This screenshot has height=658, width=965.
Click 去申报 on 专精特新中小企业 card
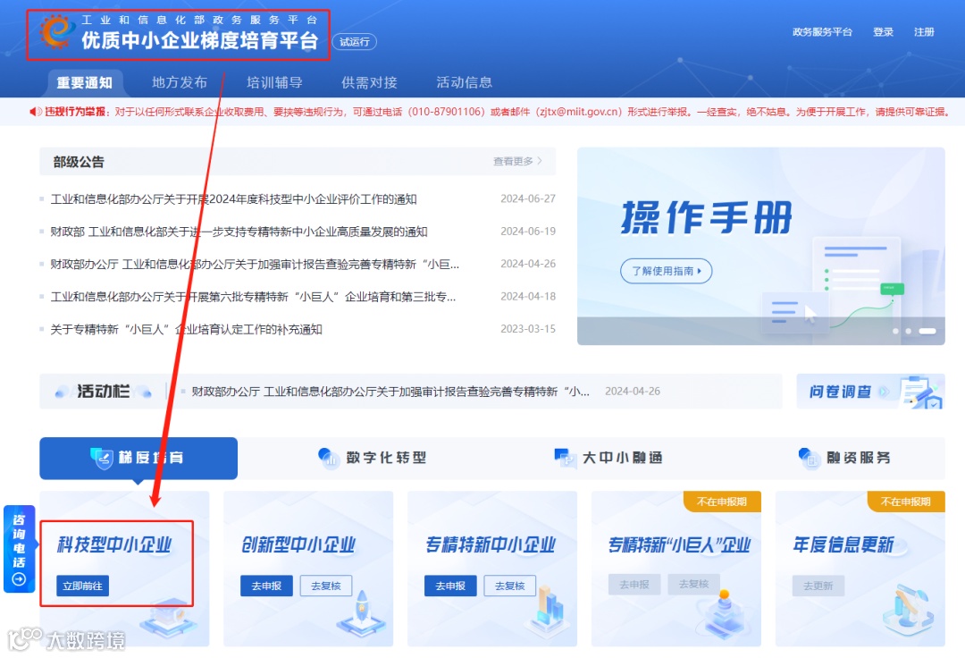pyautogui.click(x=450, y=586)
